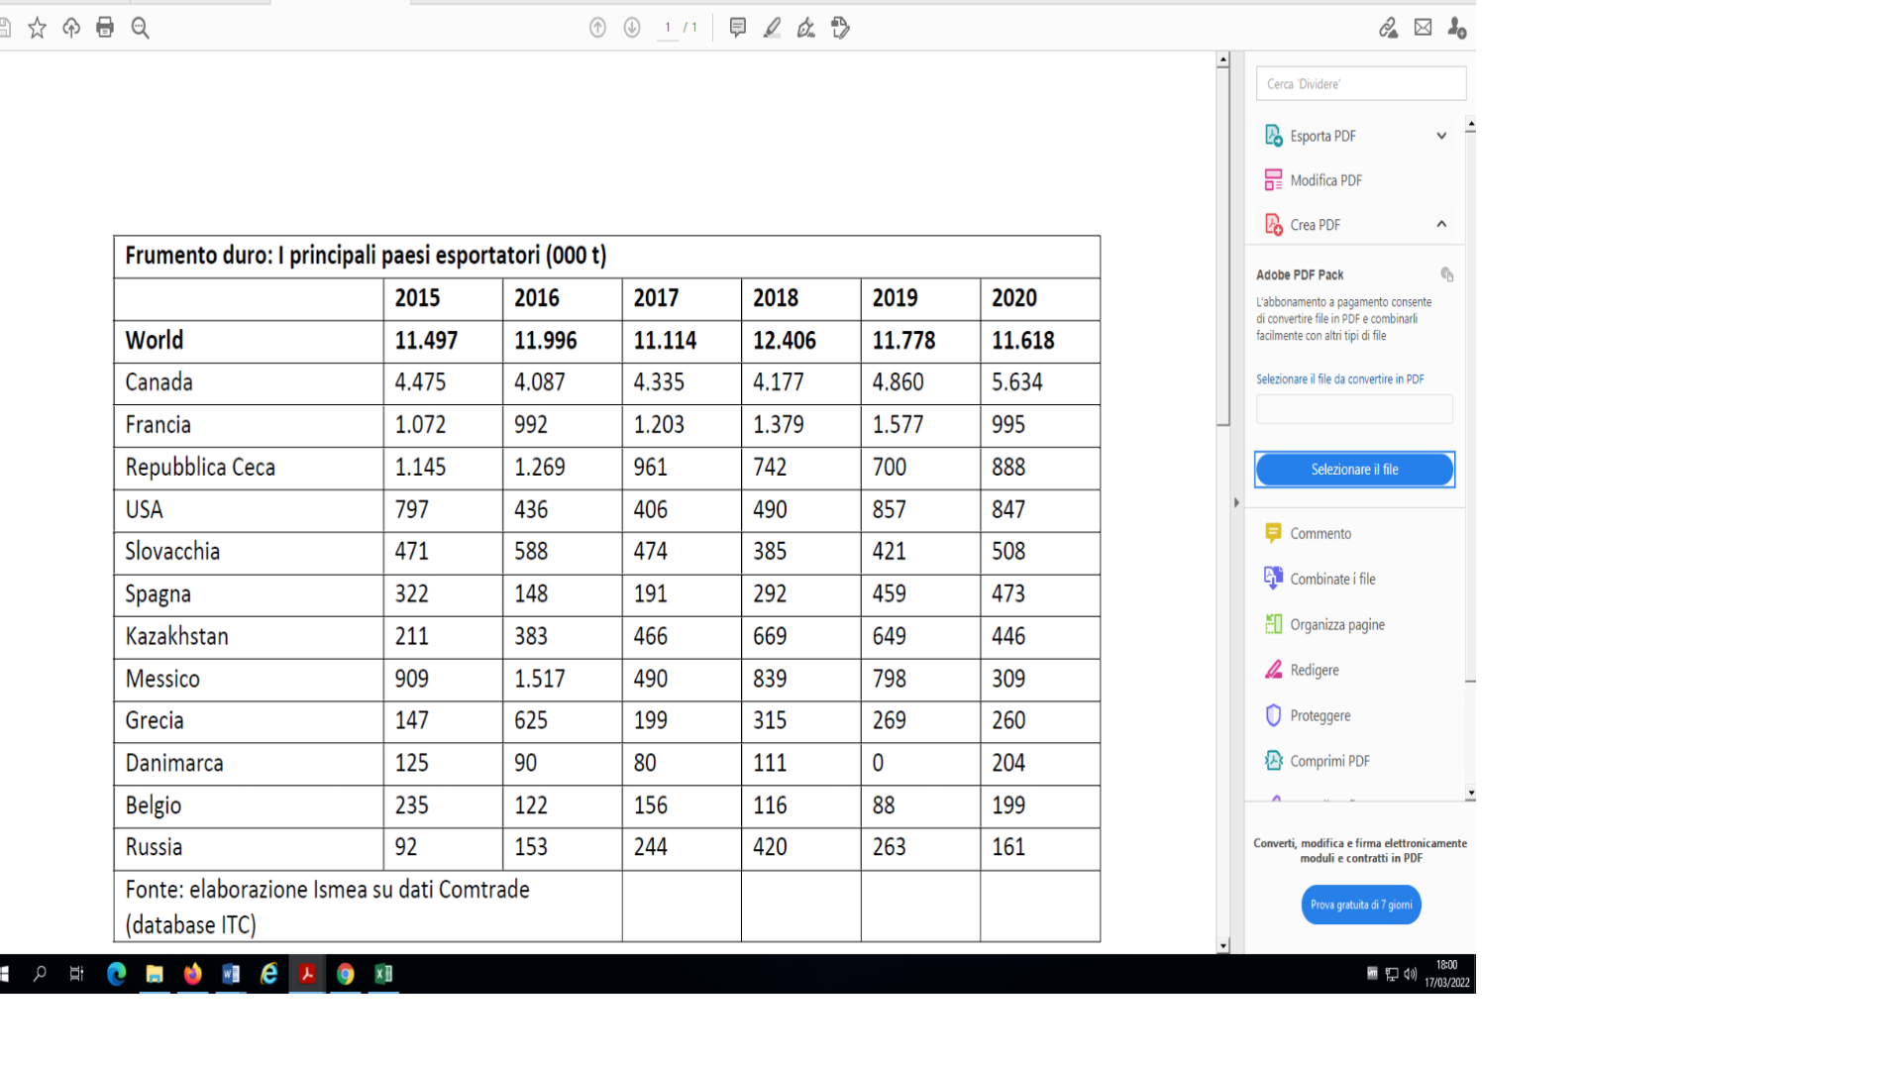Go to previous page arrow
Viewport: 1900px width, 1070px height.
pyautogui.click(x=597, y=28)
